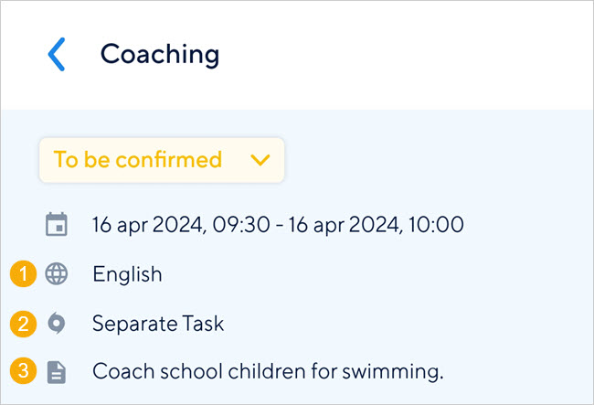Select the English language text
Viewport: 594px width, 405px height.
(x=127, y=273)
